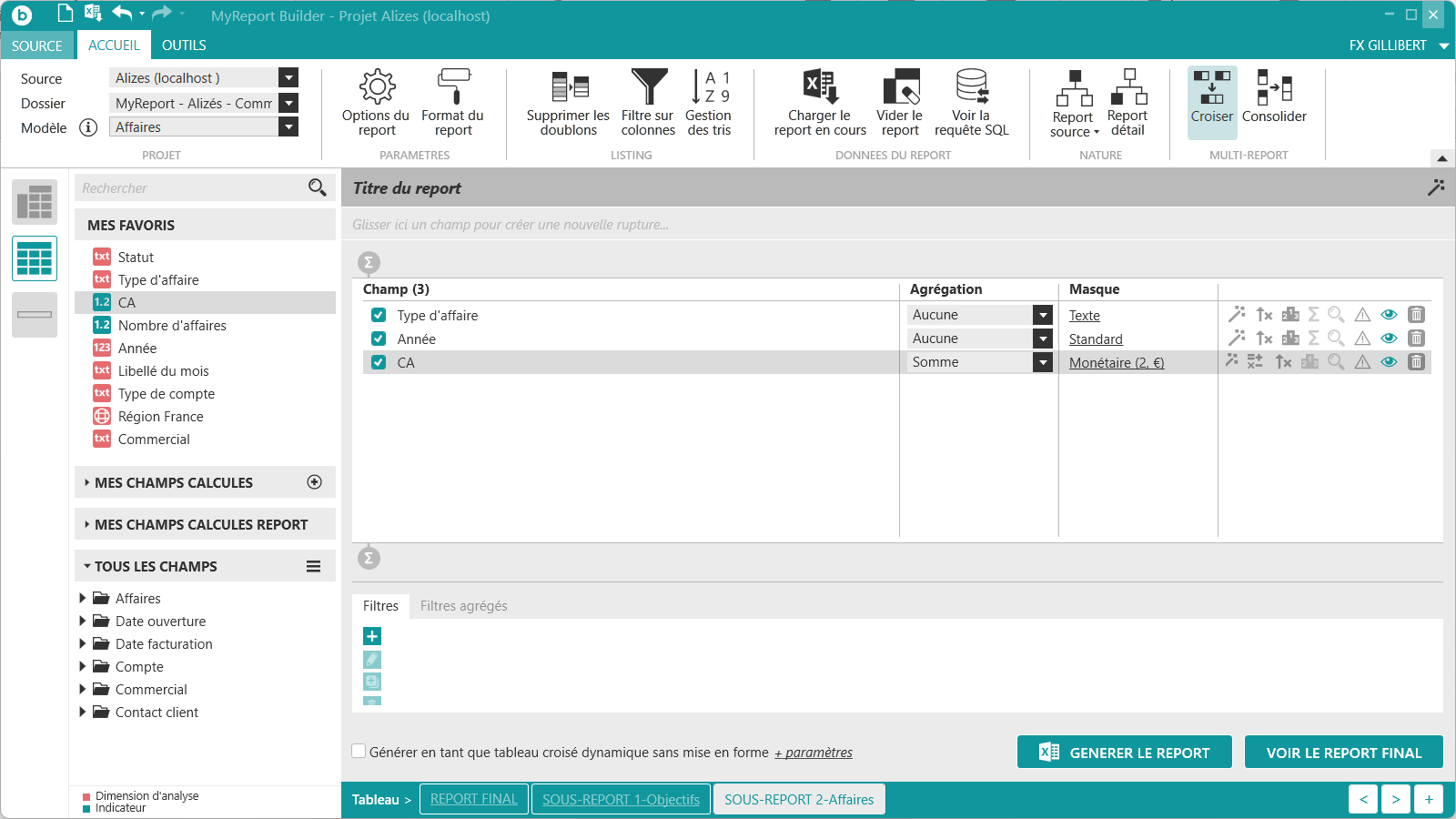Select the Consolider multi-report icon
The height and width of the screenshot is (819, 1456).
click(1275, 87)
